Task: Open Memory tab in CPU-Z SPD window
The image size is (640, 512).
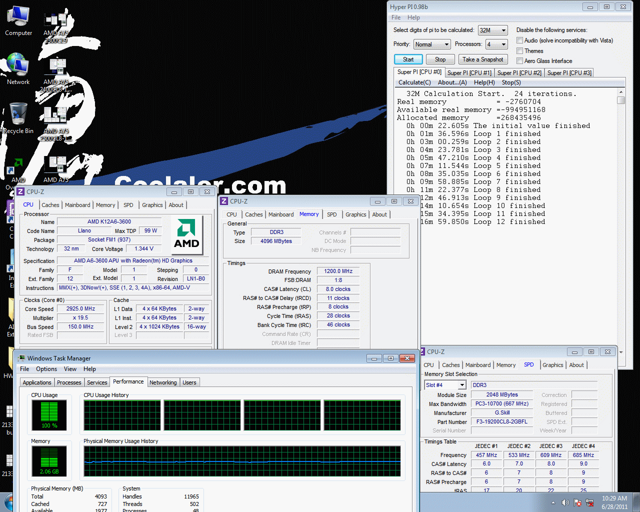Action: (x=506, y=365)
